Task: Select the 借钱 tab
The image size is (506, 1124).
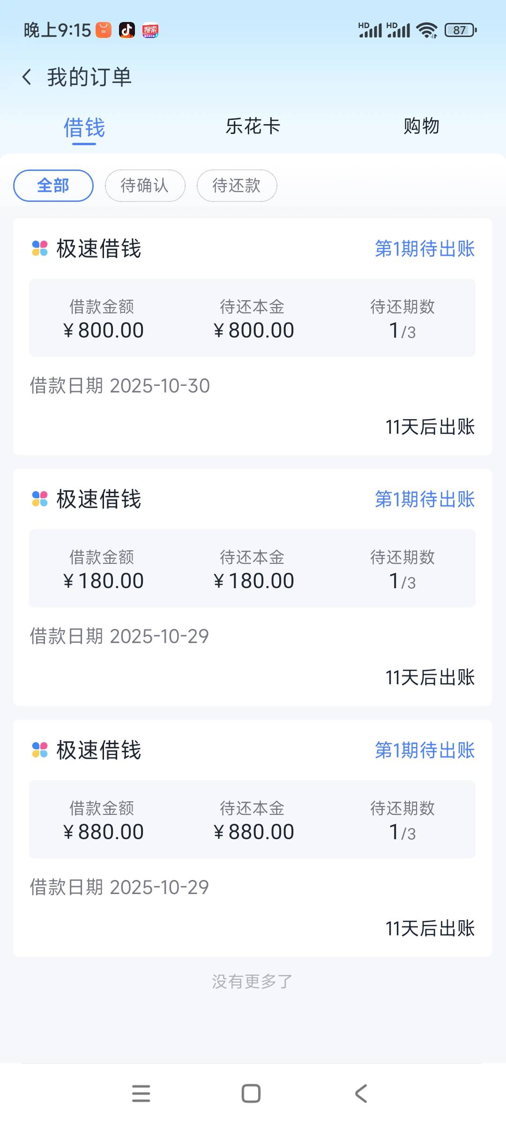Action: click(x=84, y=128)
